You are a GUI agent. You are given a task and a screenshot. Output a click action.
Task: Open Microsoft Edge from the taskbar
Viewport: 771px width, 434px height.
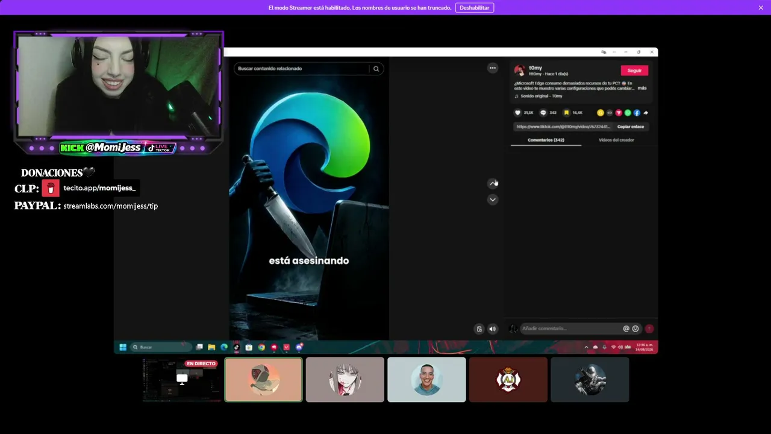224,347
